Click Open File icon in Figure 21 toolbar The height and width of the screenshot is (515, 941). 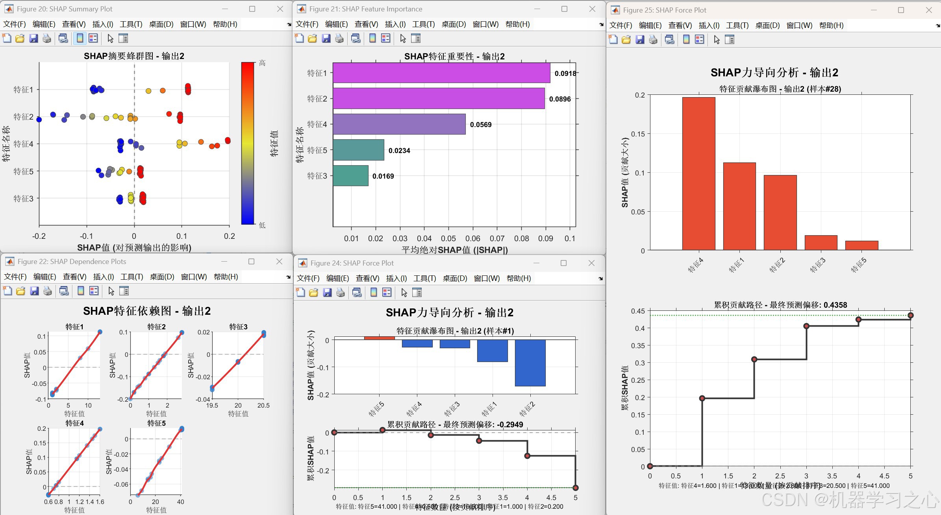tap(312, 38)
